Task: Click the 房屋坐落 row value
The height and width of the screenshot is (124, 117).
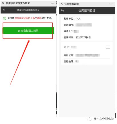Action: pyautogui.click(x=77, y=62)
